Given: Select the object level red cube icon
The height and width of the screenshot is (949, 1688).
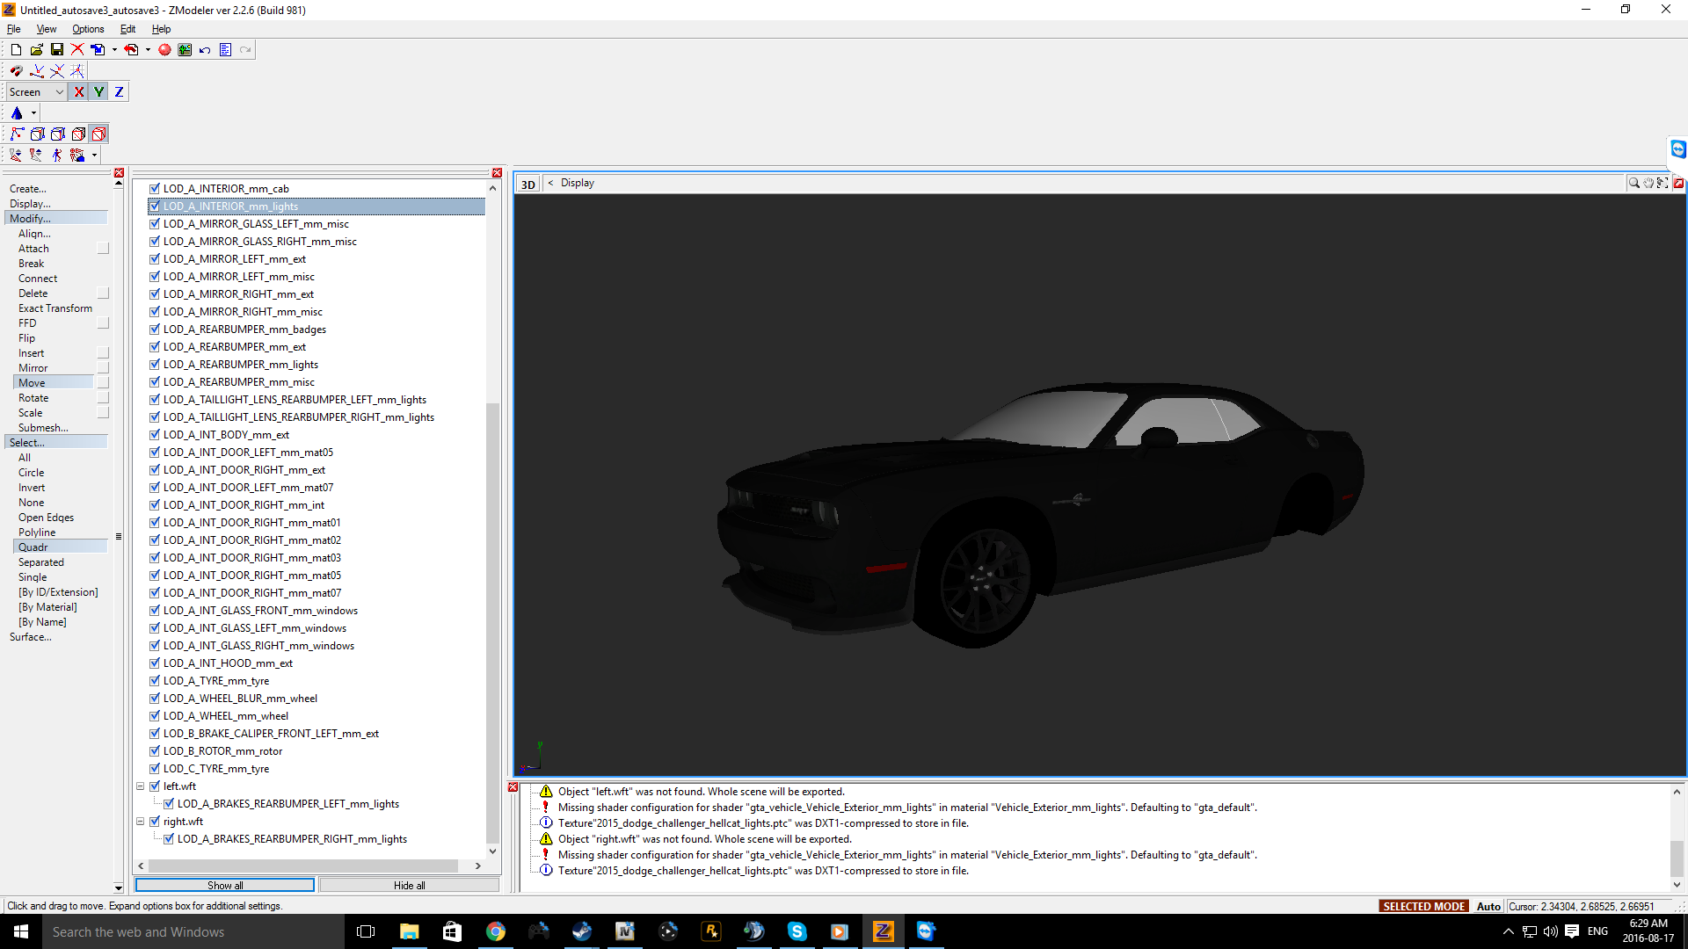Looking at the screenshot, I should 98,134.
